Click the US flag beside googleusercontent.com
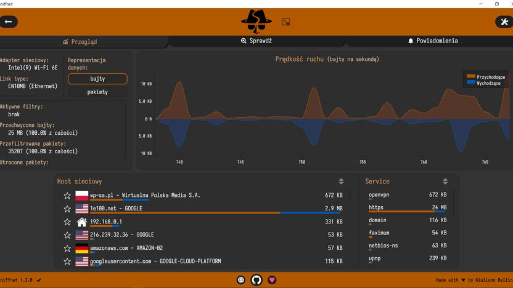The image size is (513, 288). [x=82, y=262]
